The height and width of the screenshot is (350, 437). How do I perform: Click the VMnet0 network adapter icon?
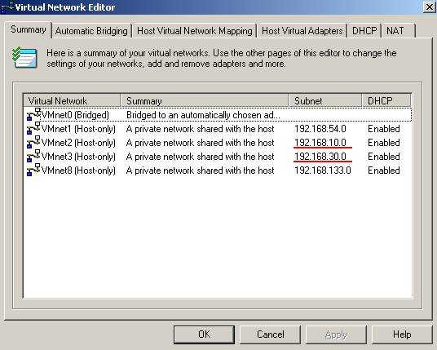33,114
